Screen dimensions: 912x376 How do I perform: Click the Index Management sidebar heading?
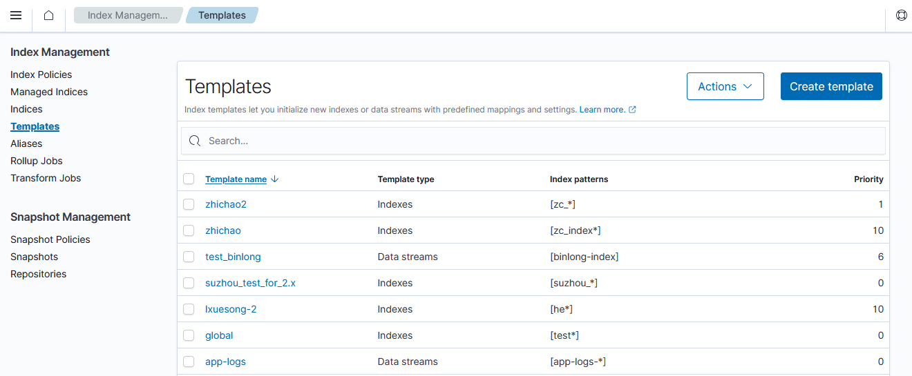[60, 52]
